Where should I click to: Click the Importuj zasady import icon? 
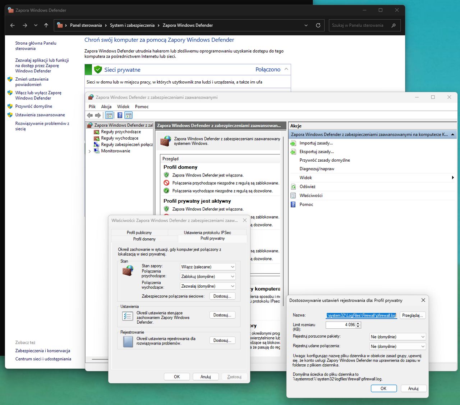point(293,143)
